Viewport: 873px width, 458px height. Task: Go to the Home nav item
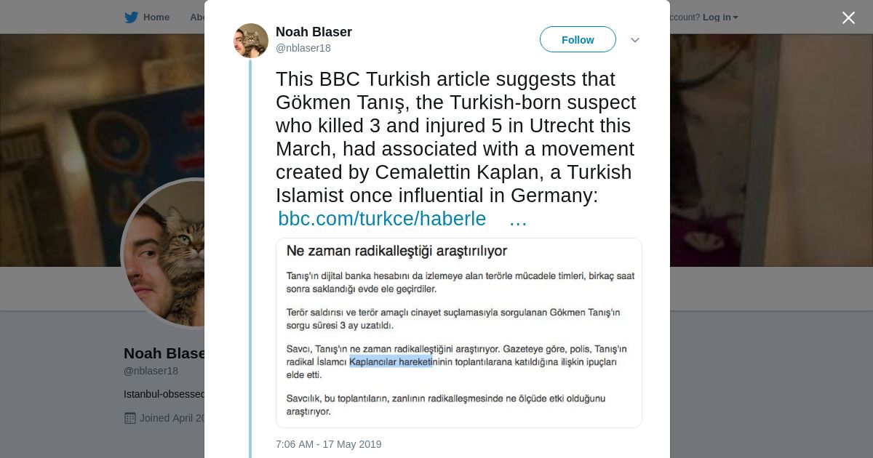pos(156,17)
